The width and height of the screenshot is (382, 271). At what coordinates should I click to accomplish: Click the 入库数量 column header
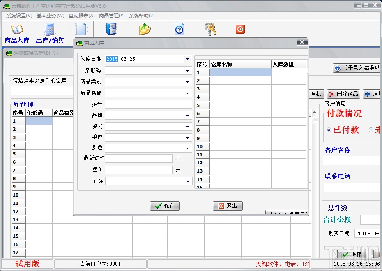[x=289, y=64]
